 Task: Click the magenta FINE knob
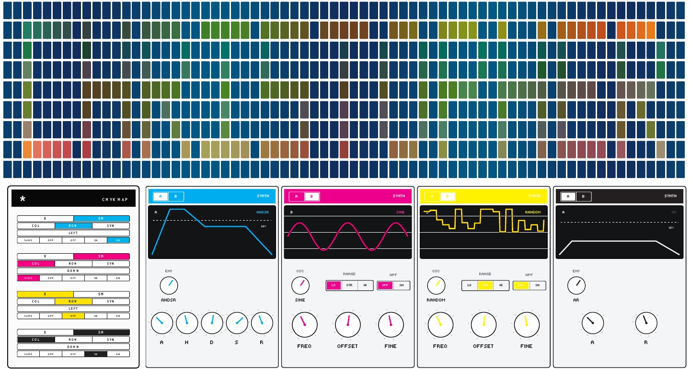click(391, 325)
